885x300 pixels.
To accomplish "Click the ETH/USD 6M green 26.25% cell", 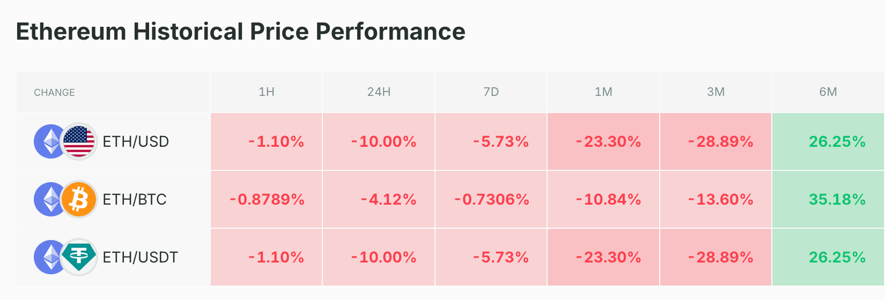I will pos(837,141).
